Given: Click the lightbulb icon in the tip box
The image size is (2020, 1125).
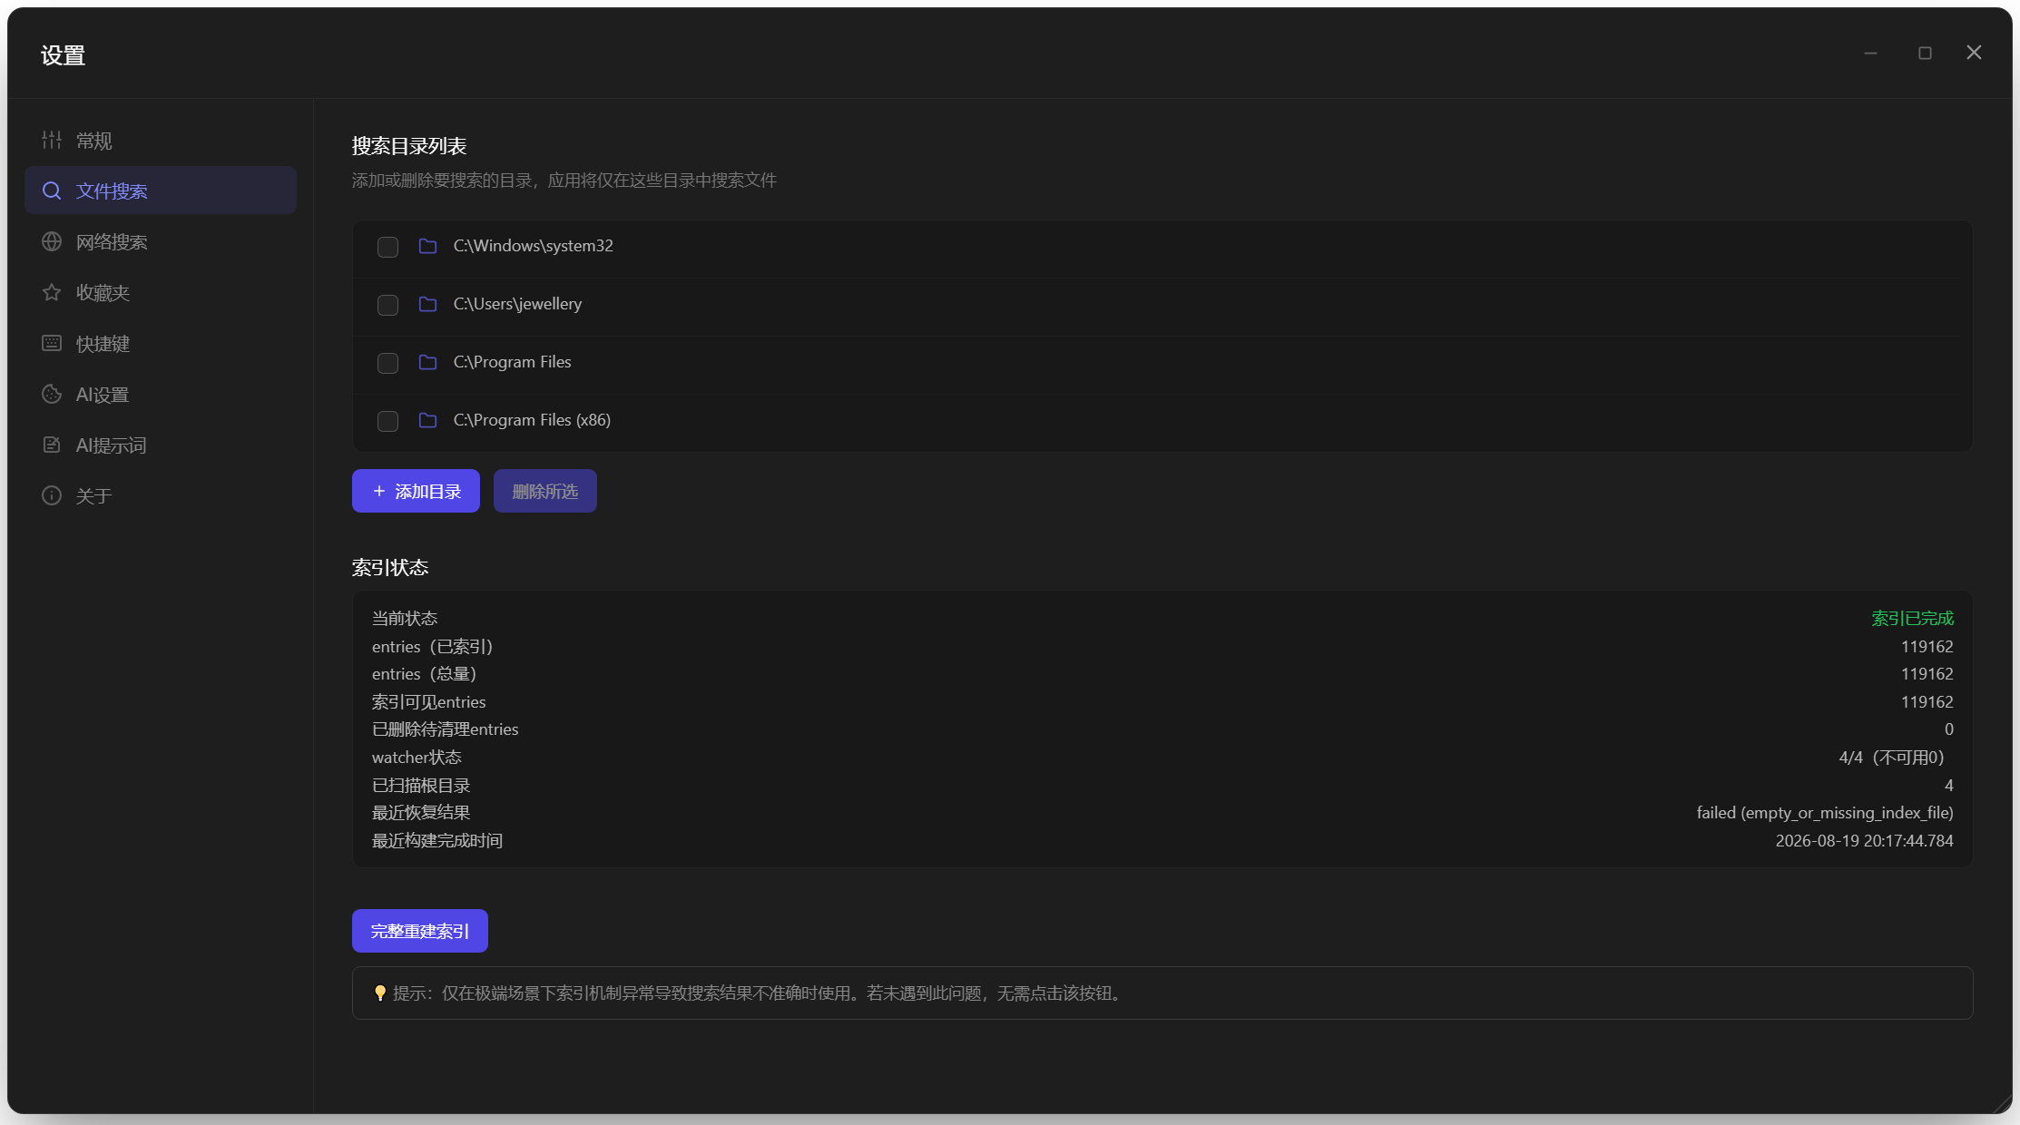Looking at the screenshot, I should click(380, 993).
